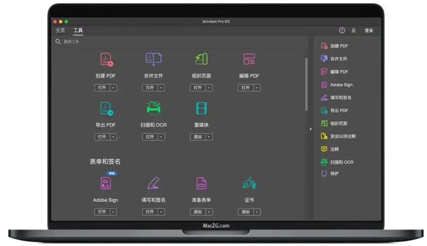Click 导出 PDF icon in right sidebar
Viewport: 427px width, 246px height.
[324, 110]
